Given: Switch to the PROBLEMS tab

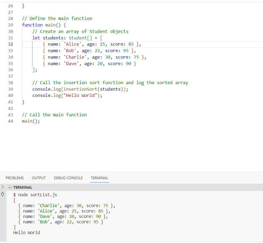Looking at the screenshot, I should 15,178.
